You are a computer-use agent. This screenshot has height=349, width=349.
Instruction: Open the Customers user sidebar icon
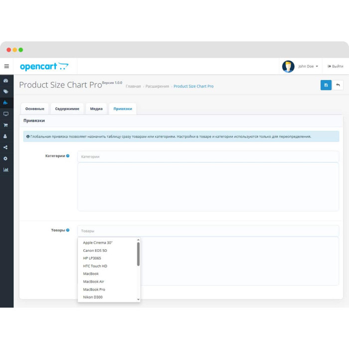[5, 136]
